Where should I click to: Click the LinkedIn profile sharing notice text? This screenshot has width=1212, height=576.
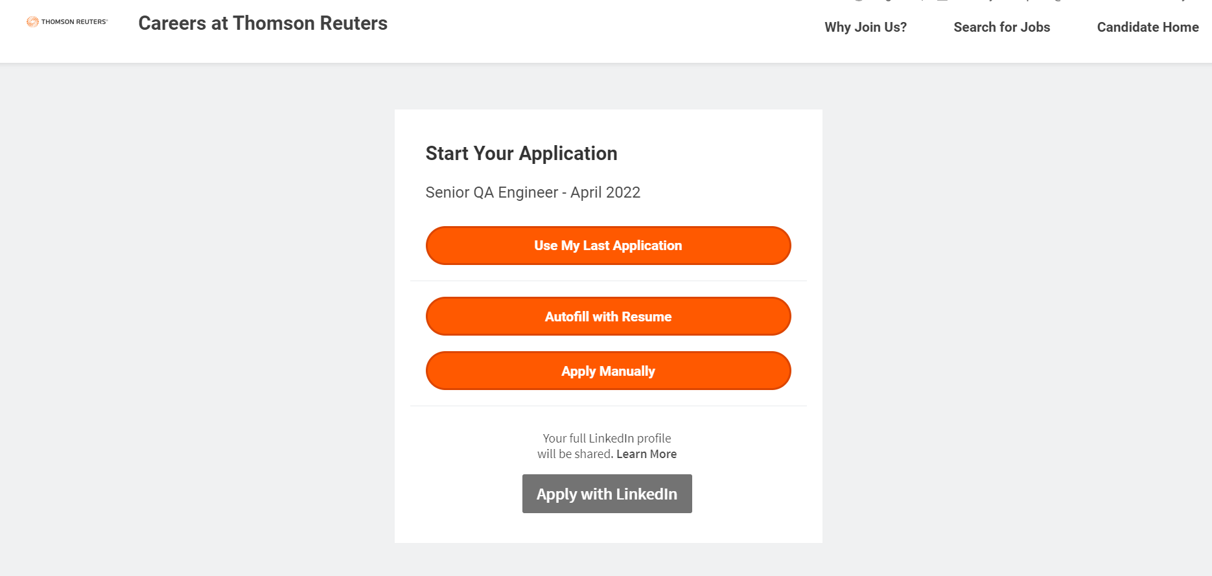pyautogui.click(x=607, y=446)
